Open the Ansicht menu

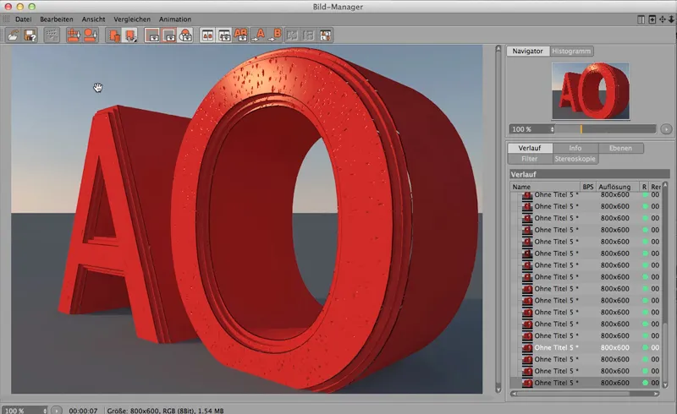coord(94,19)
